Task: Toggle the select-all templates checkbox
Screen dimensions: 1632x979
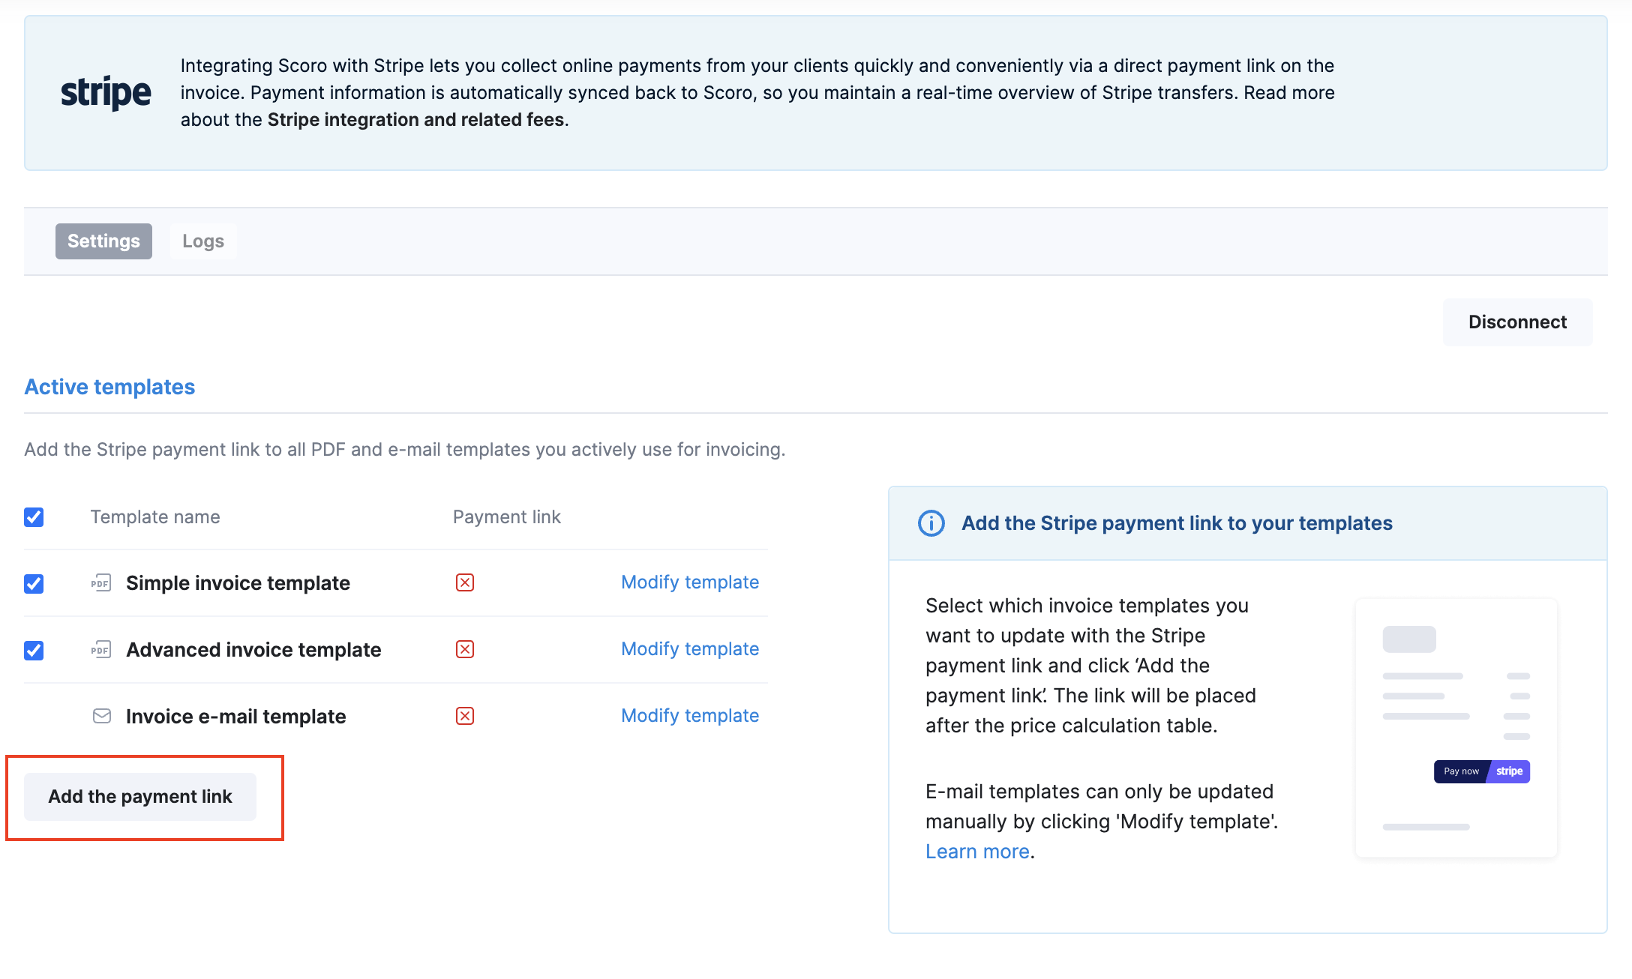Action: 34,517
